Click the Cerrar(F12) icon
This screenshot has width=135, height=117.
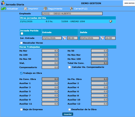[x=71, y=9]
